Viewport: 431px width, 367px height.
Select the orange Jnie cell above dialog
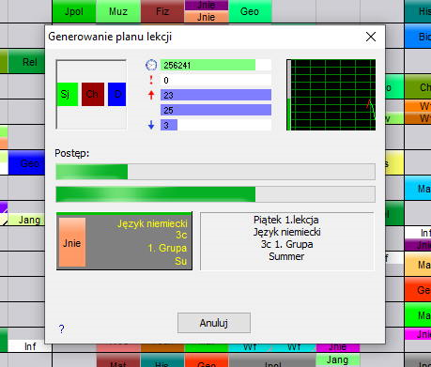[207, 17]
